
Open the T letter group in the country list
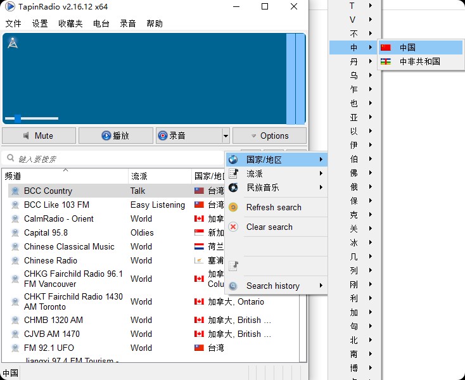(x=355, y=6)
